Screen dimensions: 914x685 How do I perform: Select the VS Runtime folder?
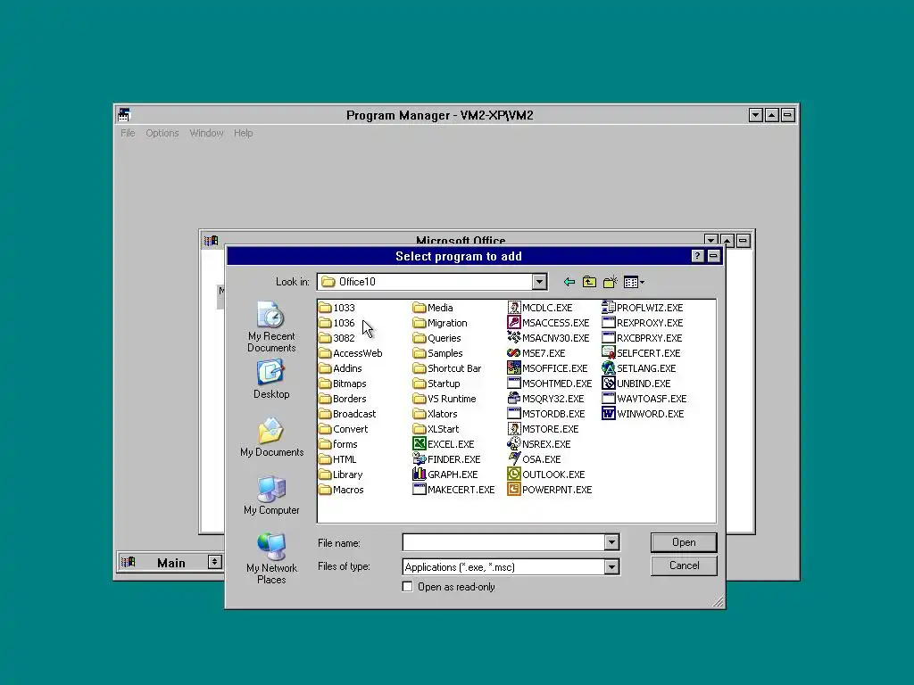coord(445,399)
